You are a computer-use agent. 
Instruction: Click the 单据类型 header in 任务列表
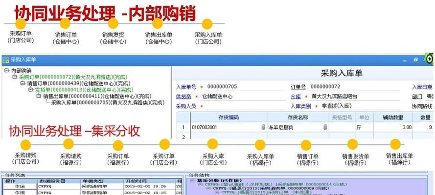pyautogui.click(x=102, y=181)
